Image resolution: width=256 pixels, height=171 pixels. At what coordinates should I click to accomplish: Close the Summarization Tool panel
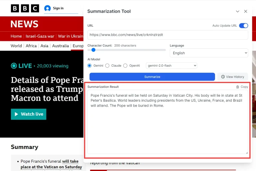pyautogui.click(x=246, y=11)
